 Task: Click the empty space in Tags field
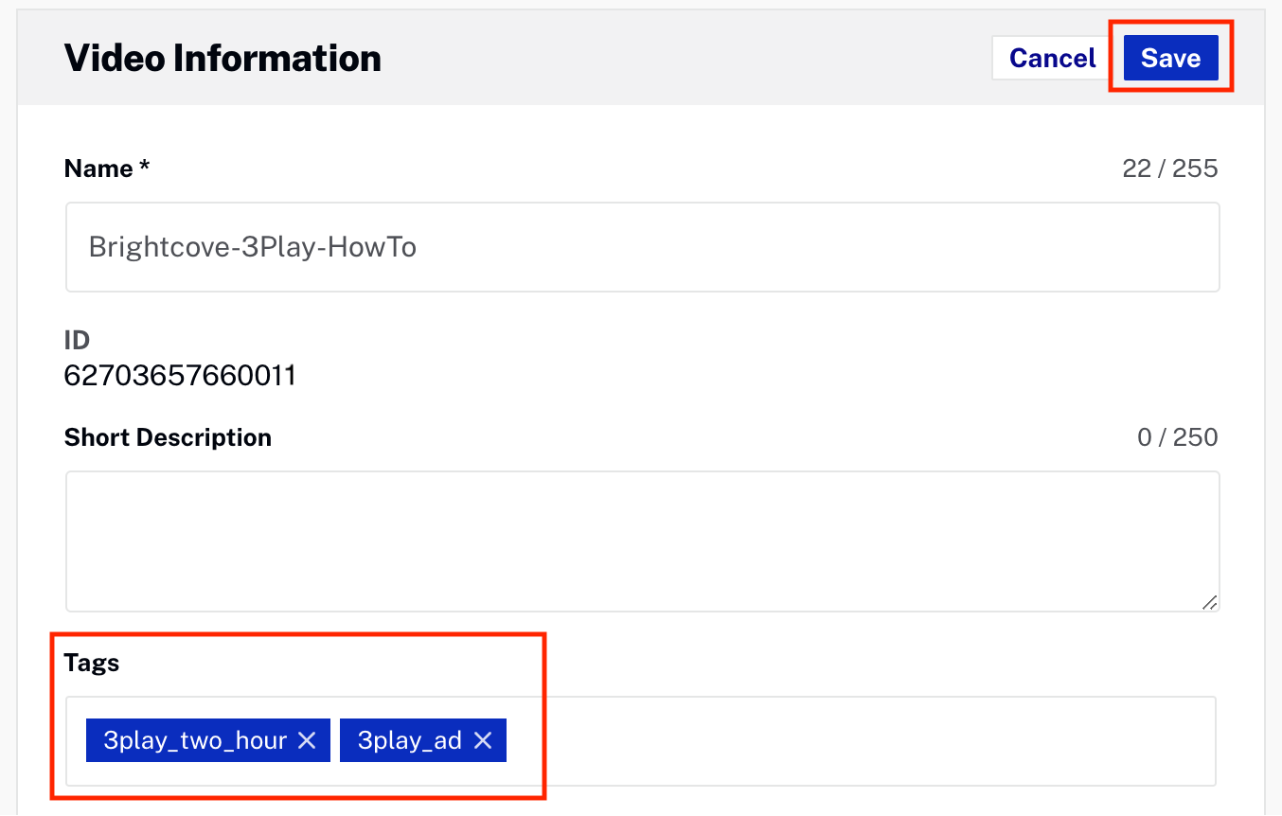(x=852, y=740)
